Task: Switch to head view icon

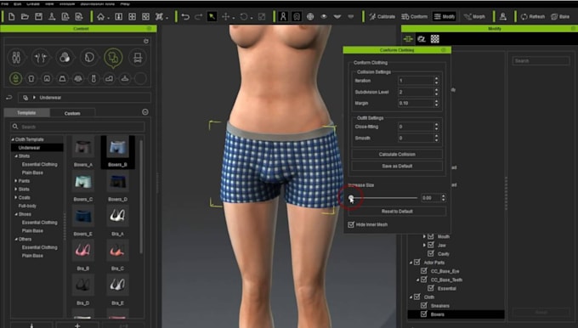Action: [x=297, y=17]
